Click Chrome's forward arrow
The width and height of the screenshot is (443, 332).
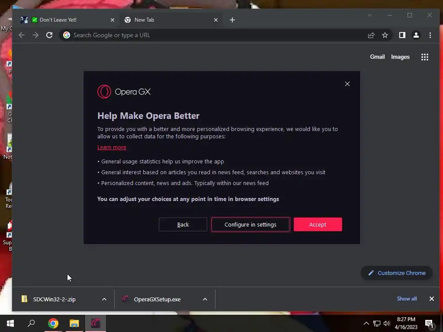click(35, 35)
